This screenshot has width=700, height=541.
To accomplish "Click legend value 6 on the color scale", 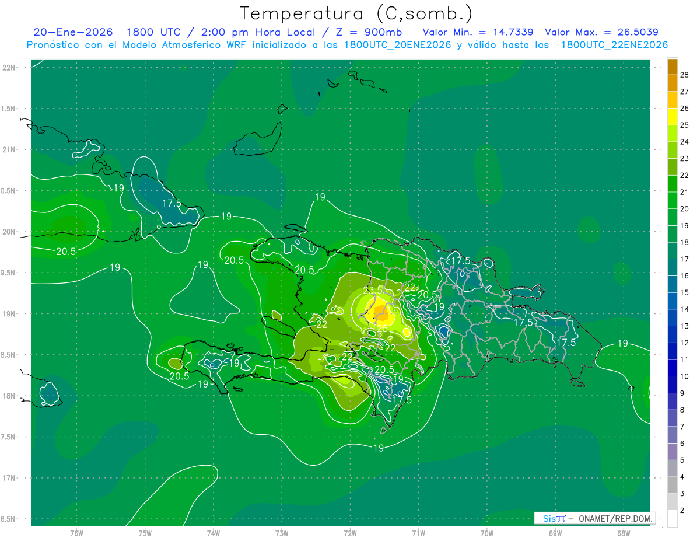I will point(682,444).
